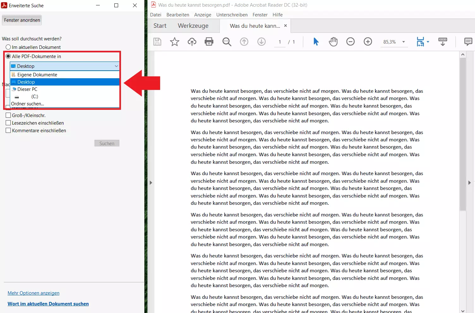Image resolution: width=475 pixels, height=313 pixels.
Task: Click the scrollbar up arrow in document view
Action: pyautogui.click(x=463, y=54)
